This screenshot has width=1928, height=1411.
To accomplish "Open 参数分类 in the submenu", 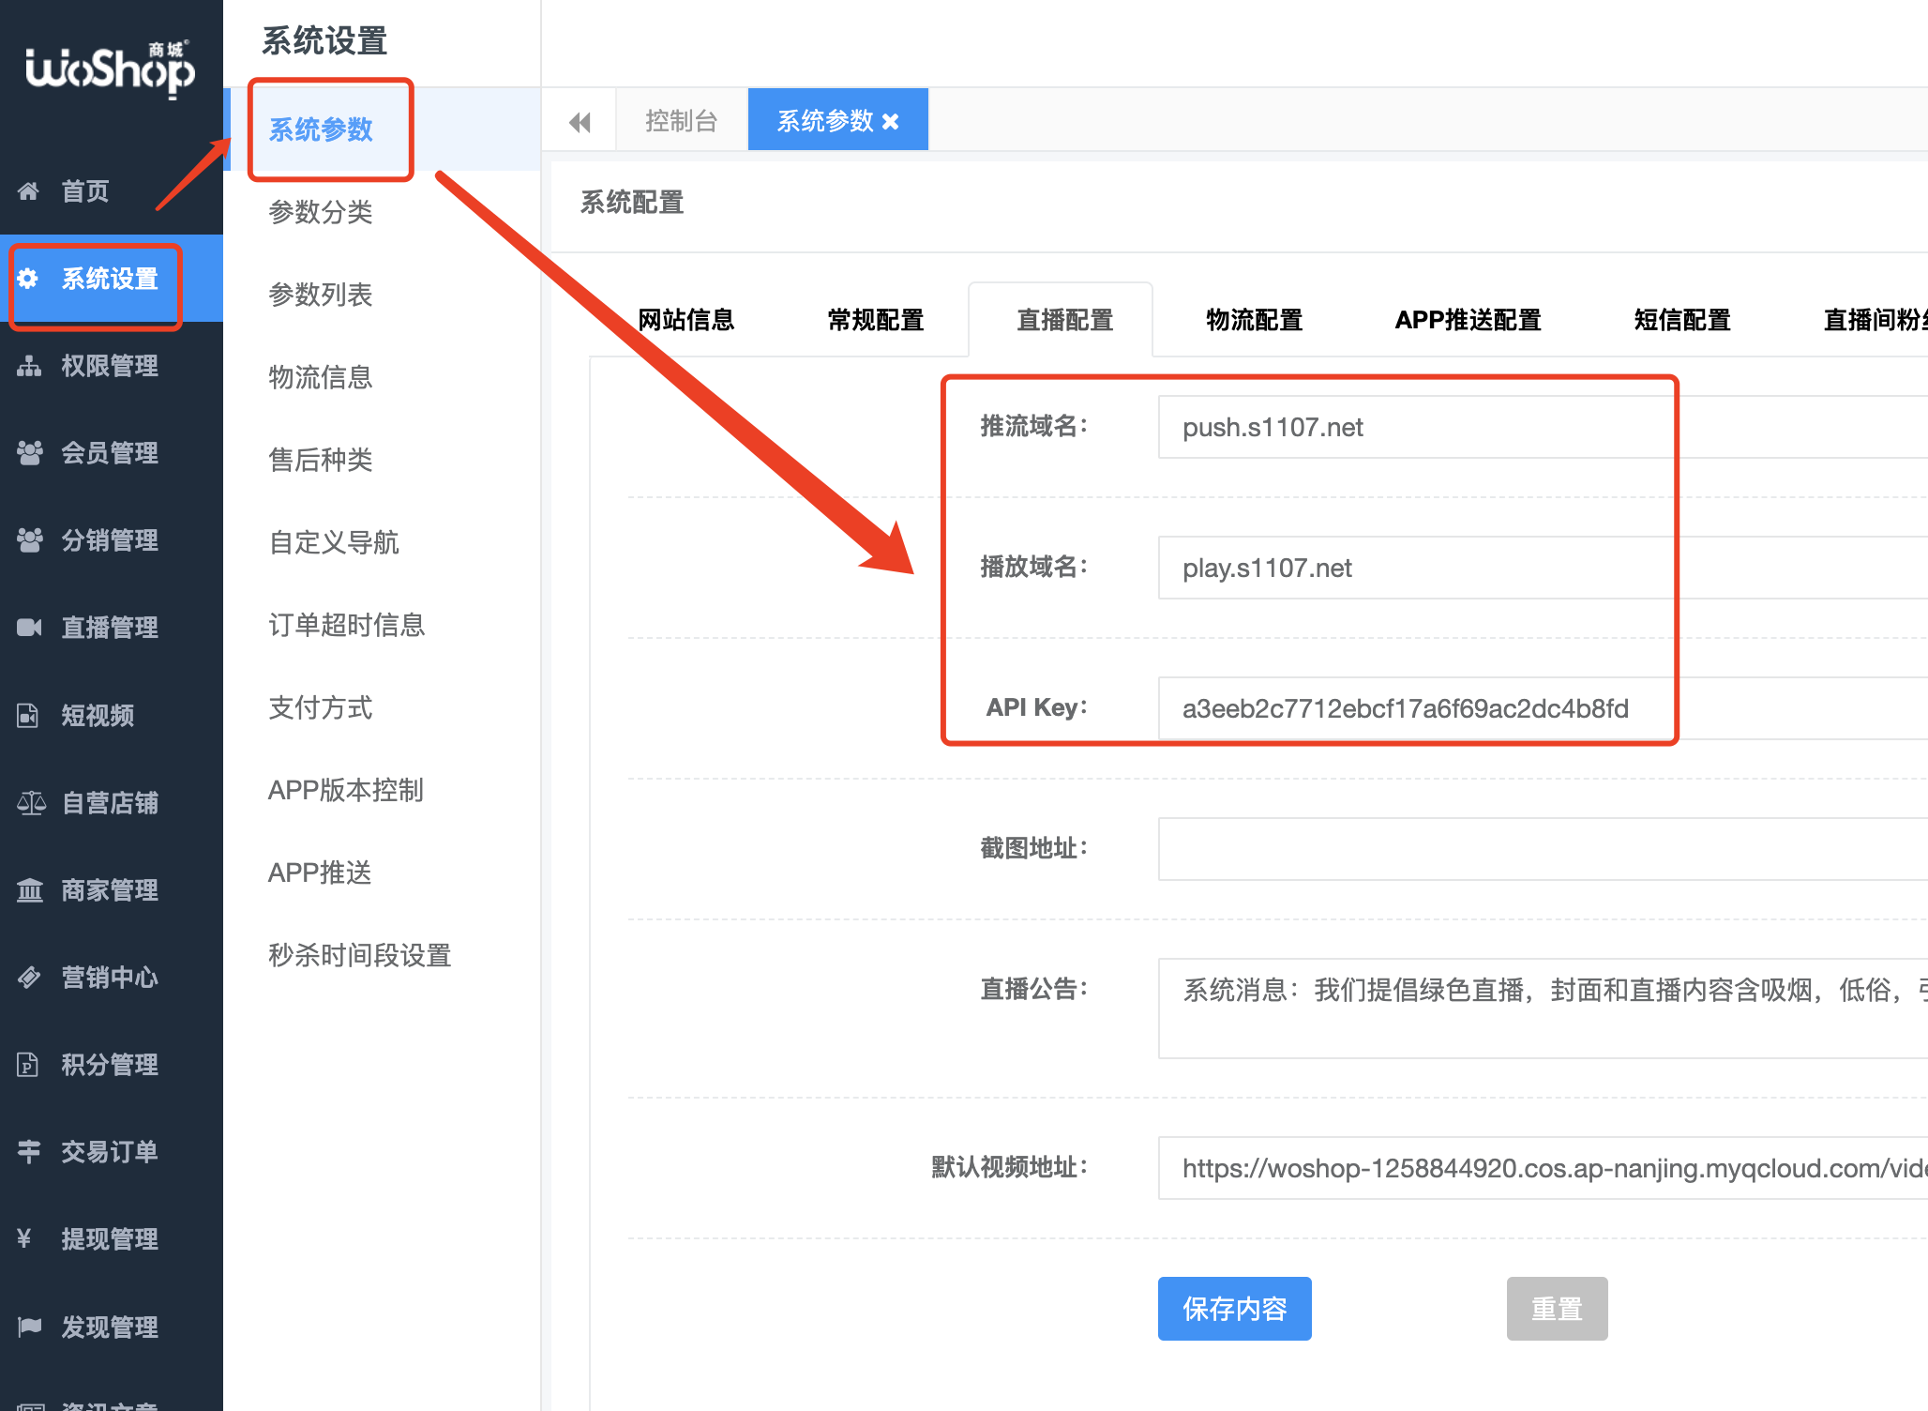I will [x=321, y=212].
